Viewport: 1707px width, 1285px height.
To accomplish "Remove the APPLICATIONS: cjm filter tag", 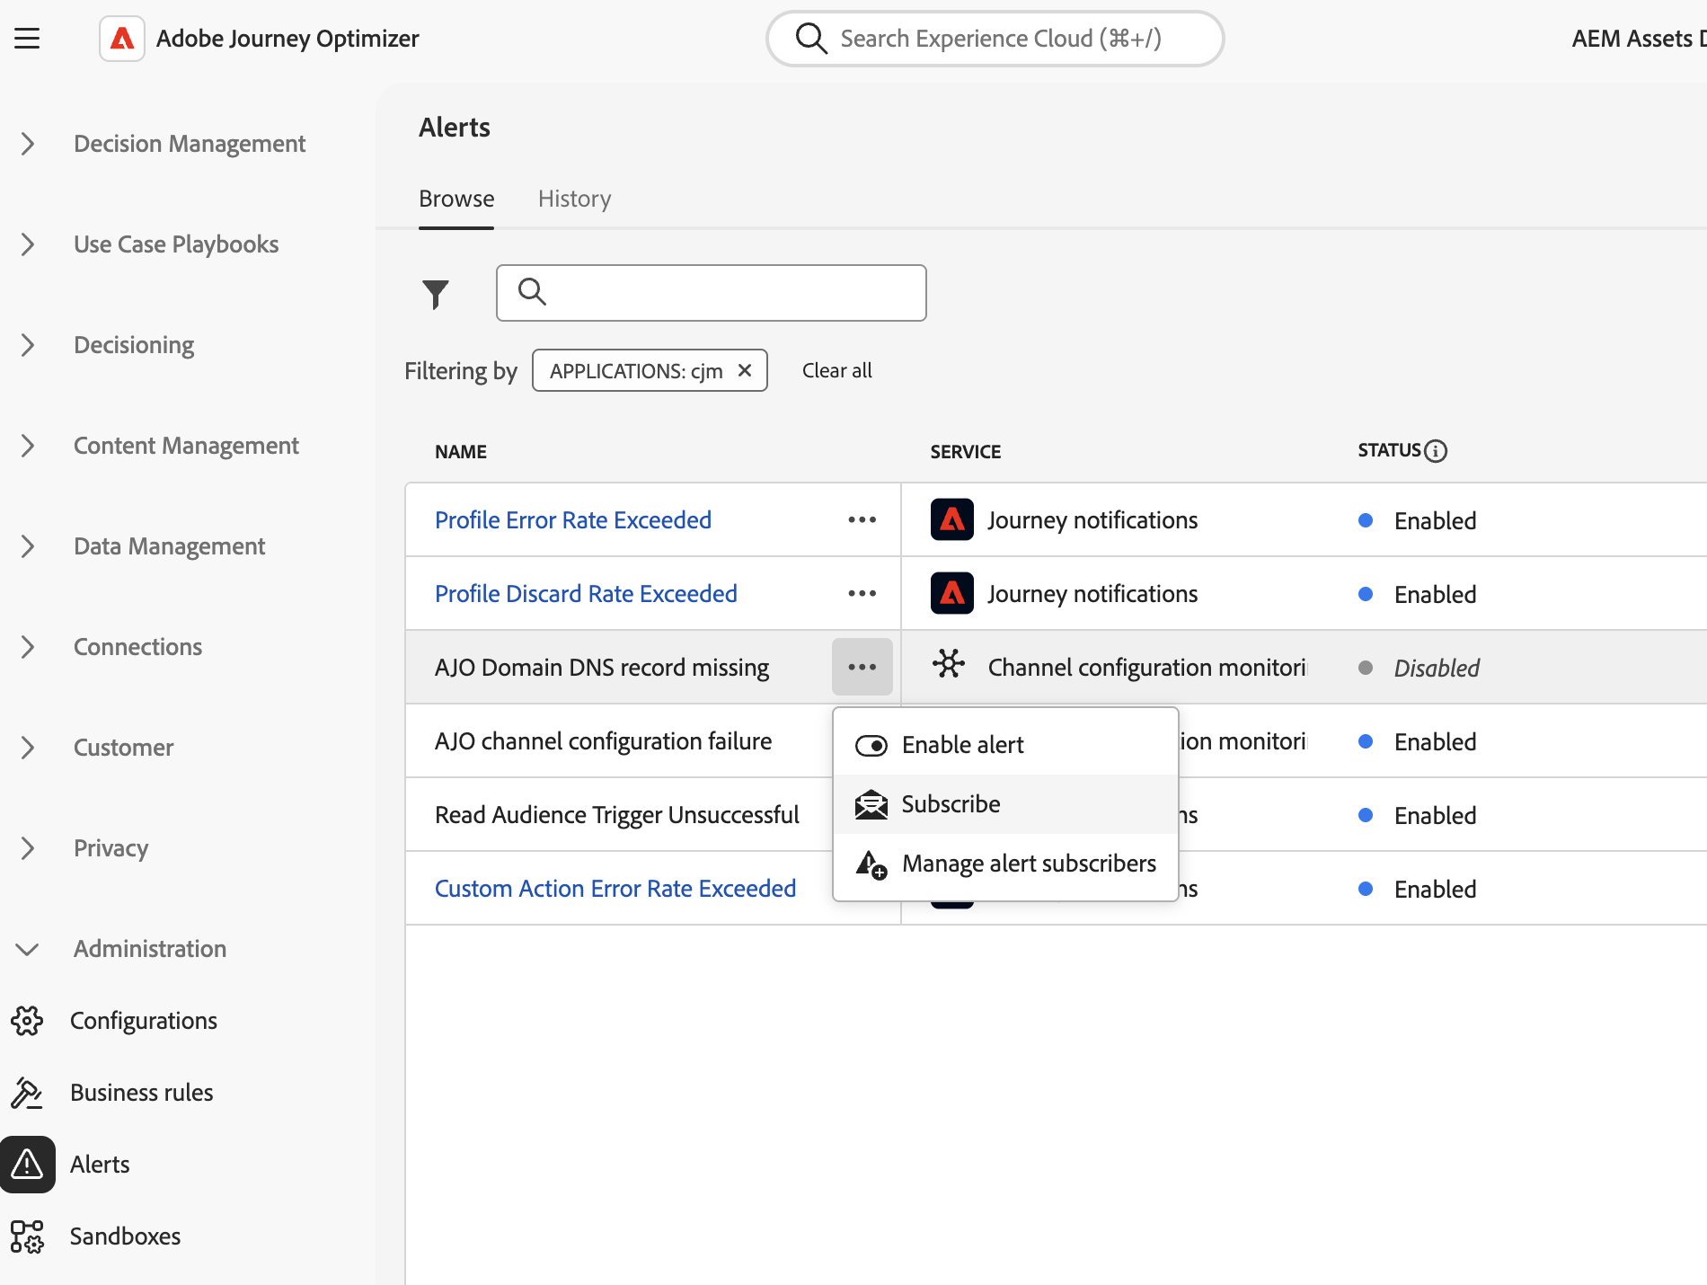I will (745, 371).
